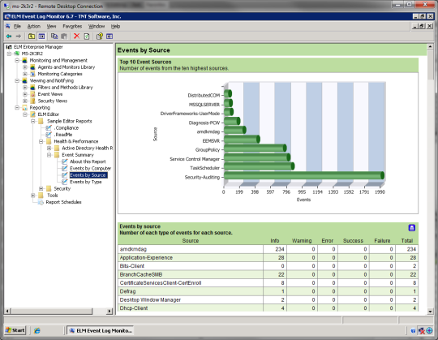This screenshot has width=438, height=340.
Task: Click the .Compliance report icon
Action: point(49,128)
